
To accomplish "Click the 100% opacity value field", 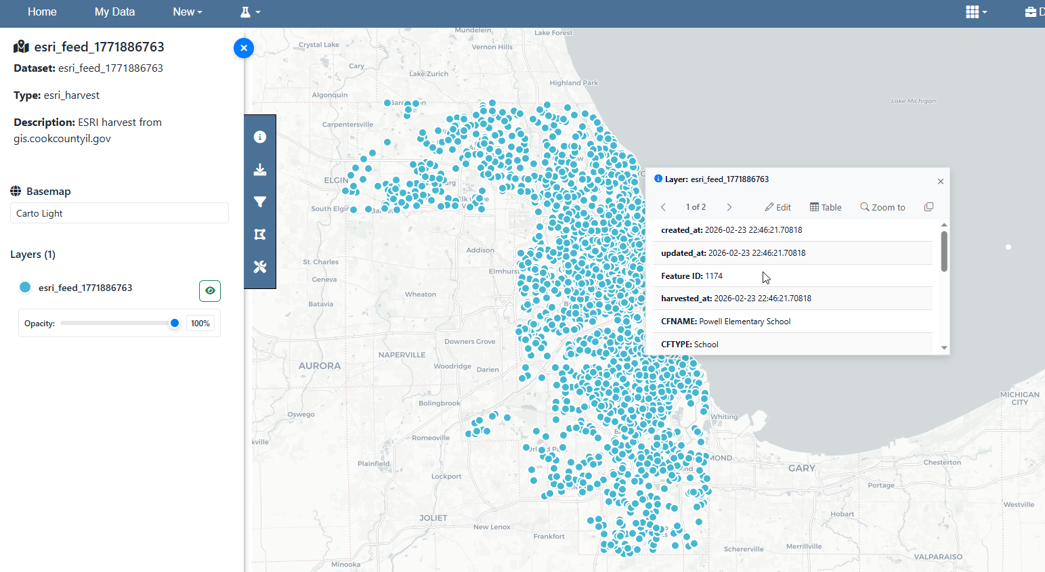I will point(200,323).
